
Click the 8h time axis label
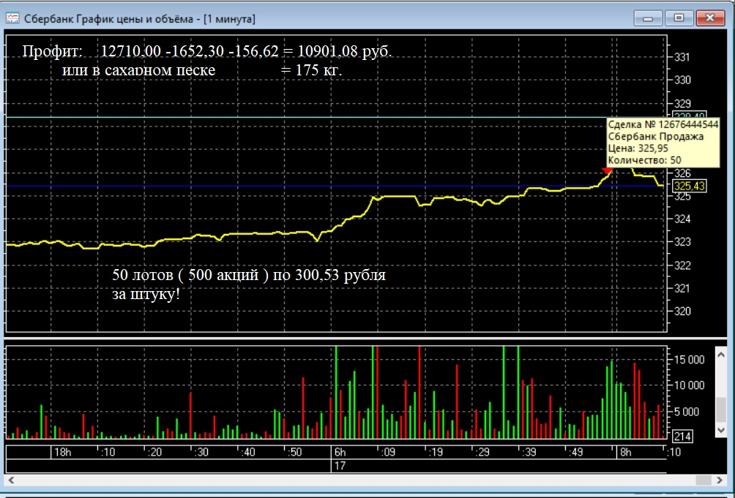click(626, 453)
